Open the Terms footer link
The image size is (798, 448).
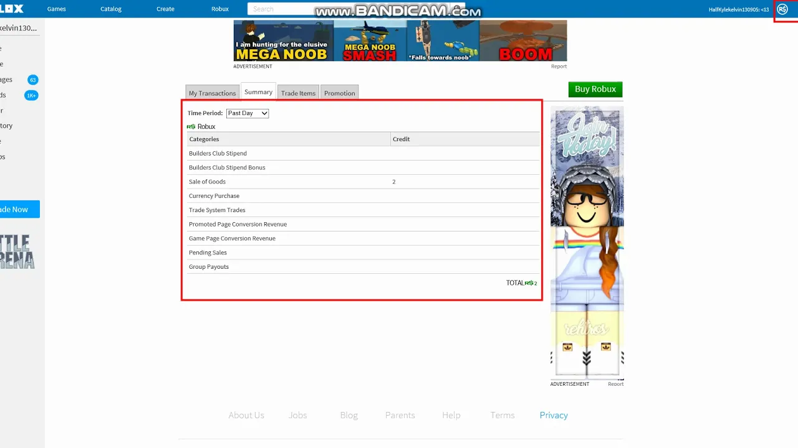[x=502, y=415]
